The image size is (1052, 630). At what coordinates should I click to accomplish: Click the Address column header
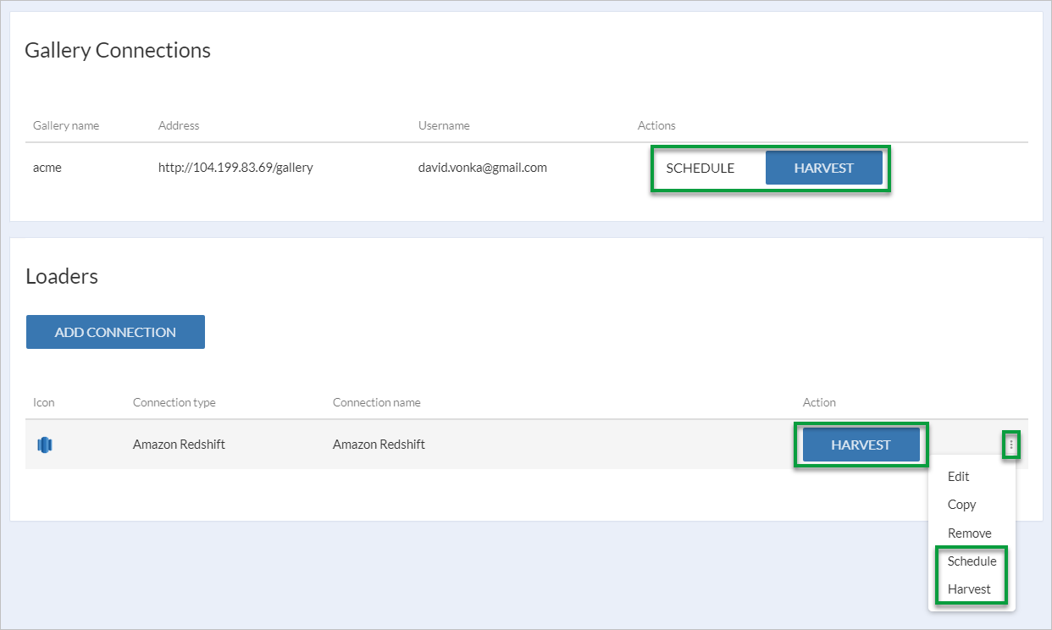[x=179, y=125]
